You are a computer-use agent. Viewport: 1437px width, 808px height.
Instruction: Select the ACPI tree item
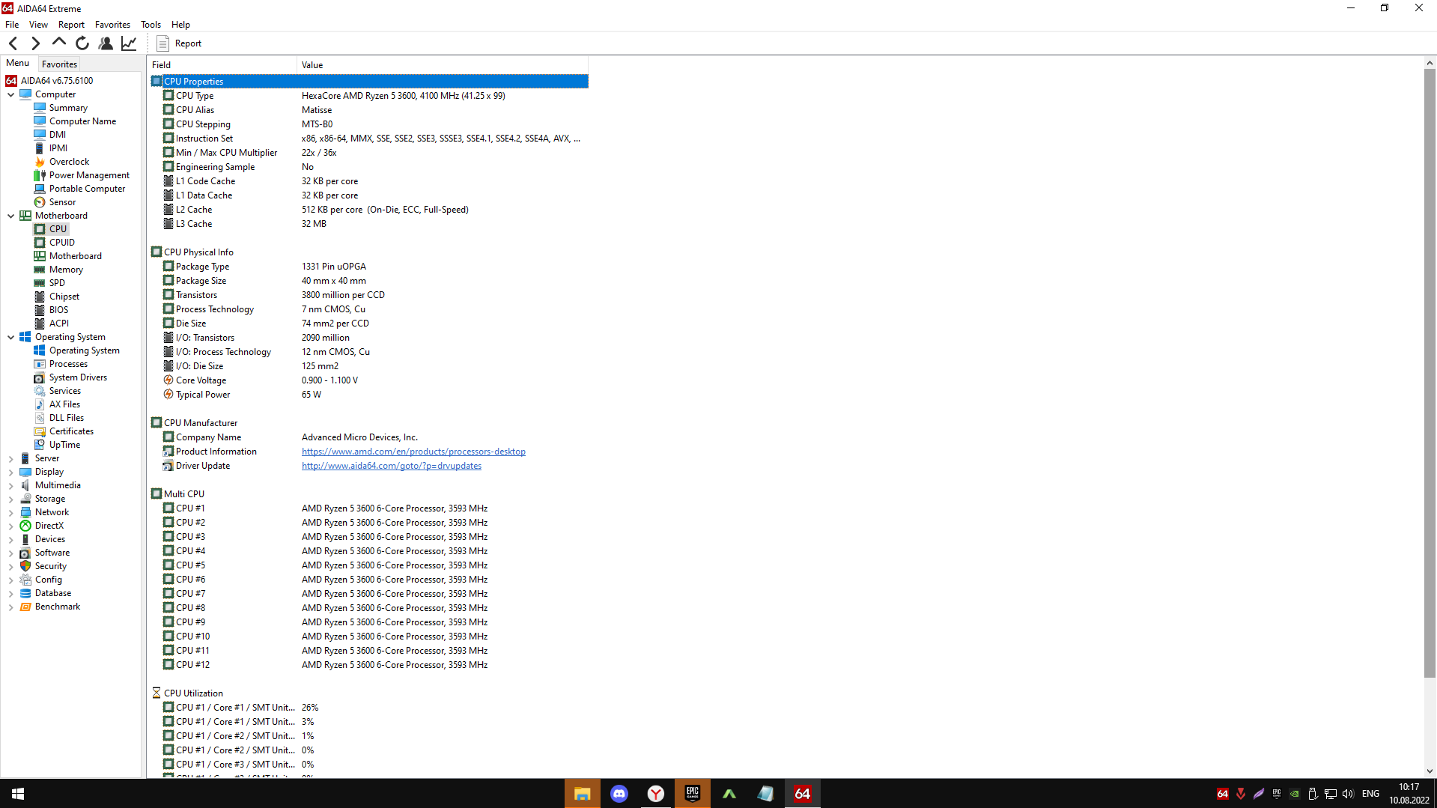tap(59, 323)
